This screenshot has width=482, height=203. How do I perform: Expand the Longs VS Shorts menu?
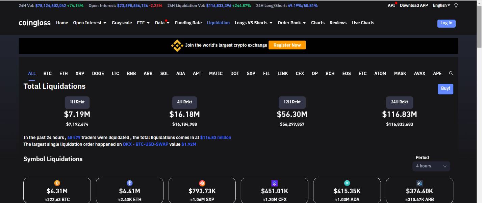click(253, 23)
